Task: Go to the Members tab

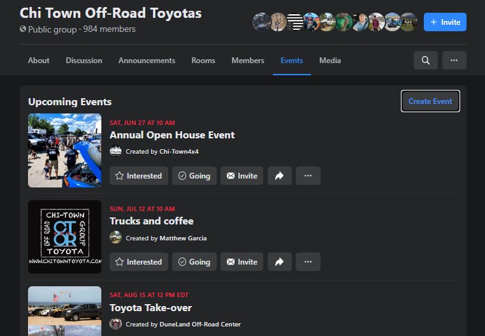Action: coord(248,61)
